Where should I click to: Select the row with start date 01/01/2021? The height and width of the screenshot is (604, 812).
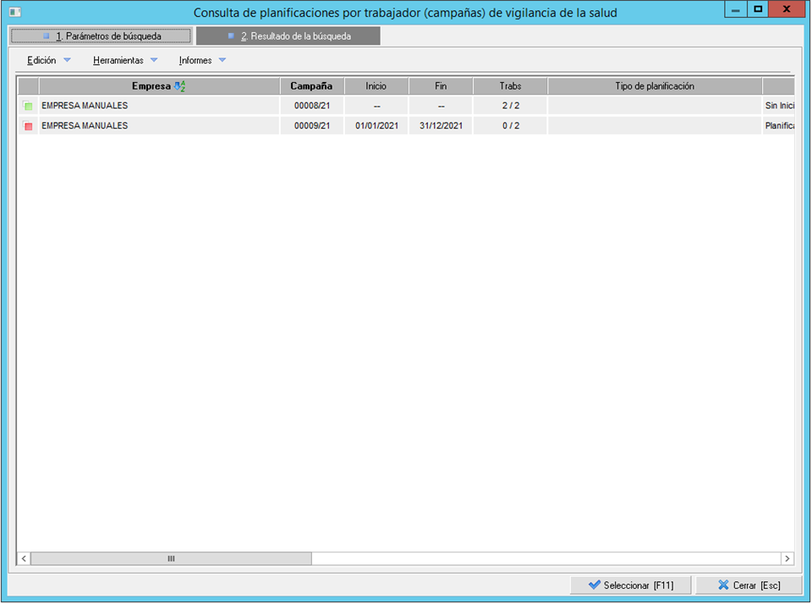pos(376,126)
